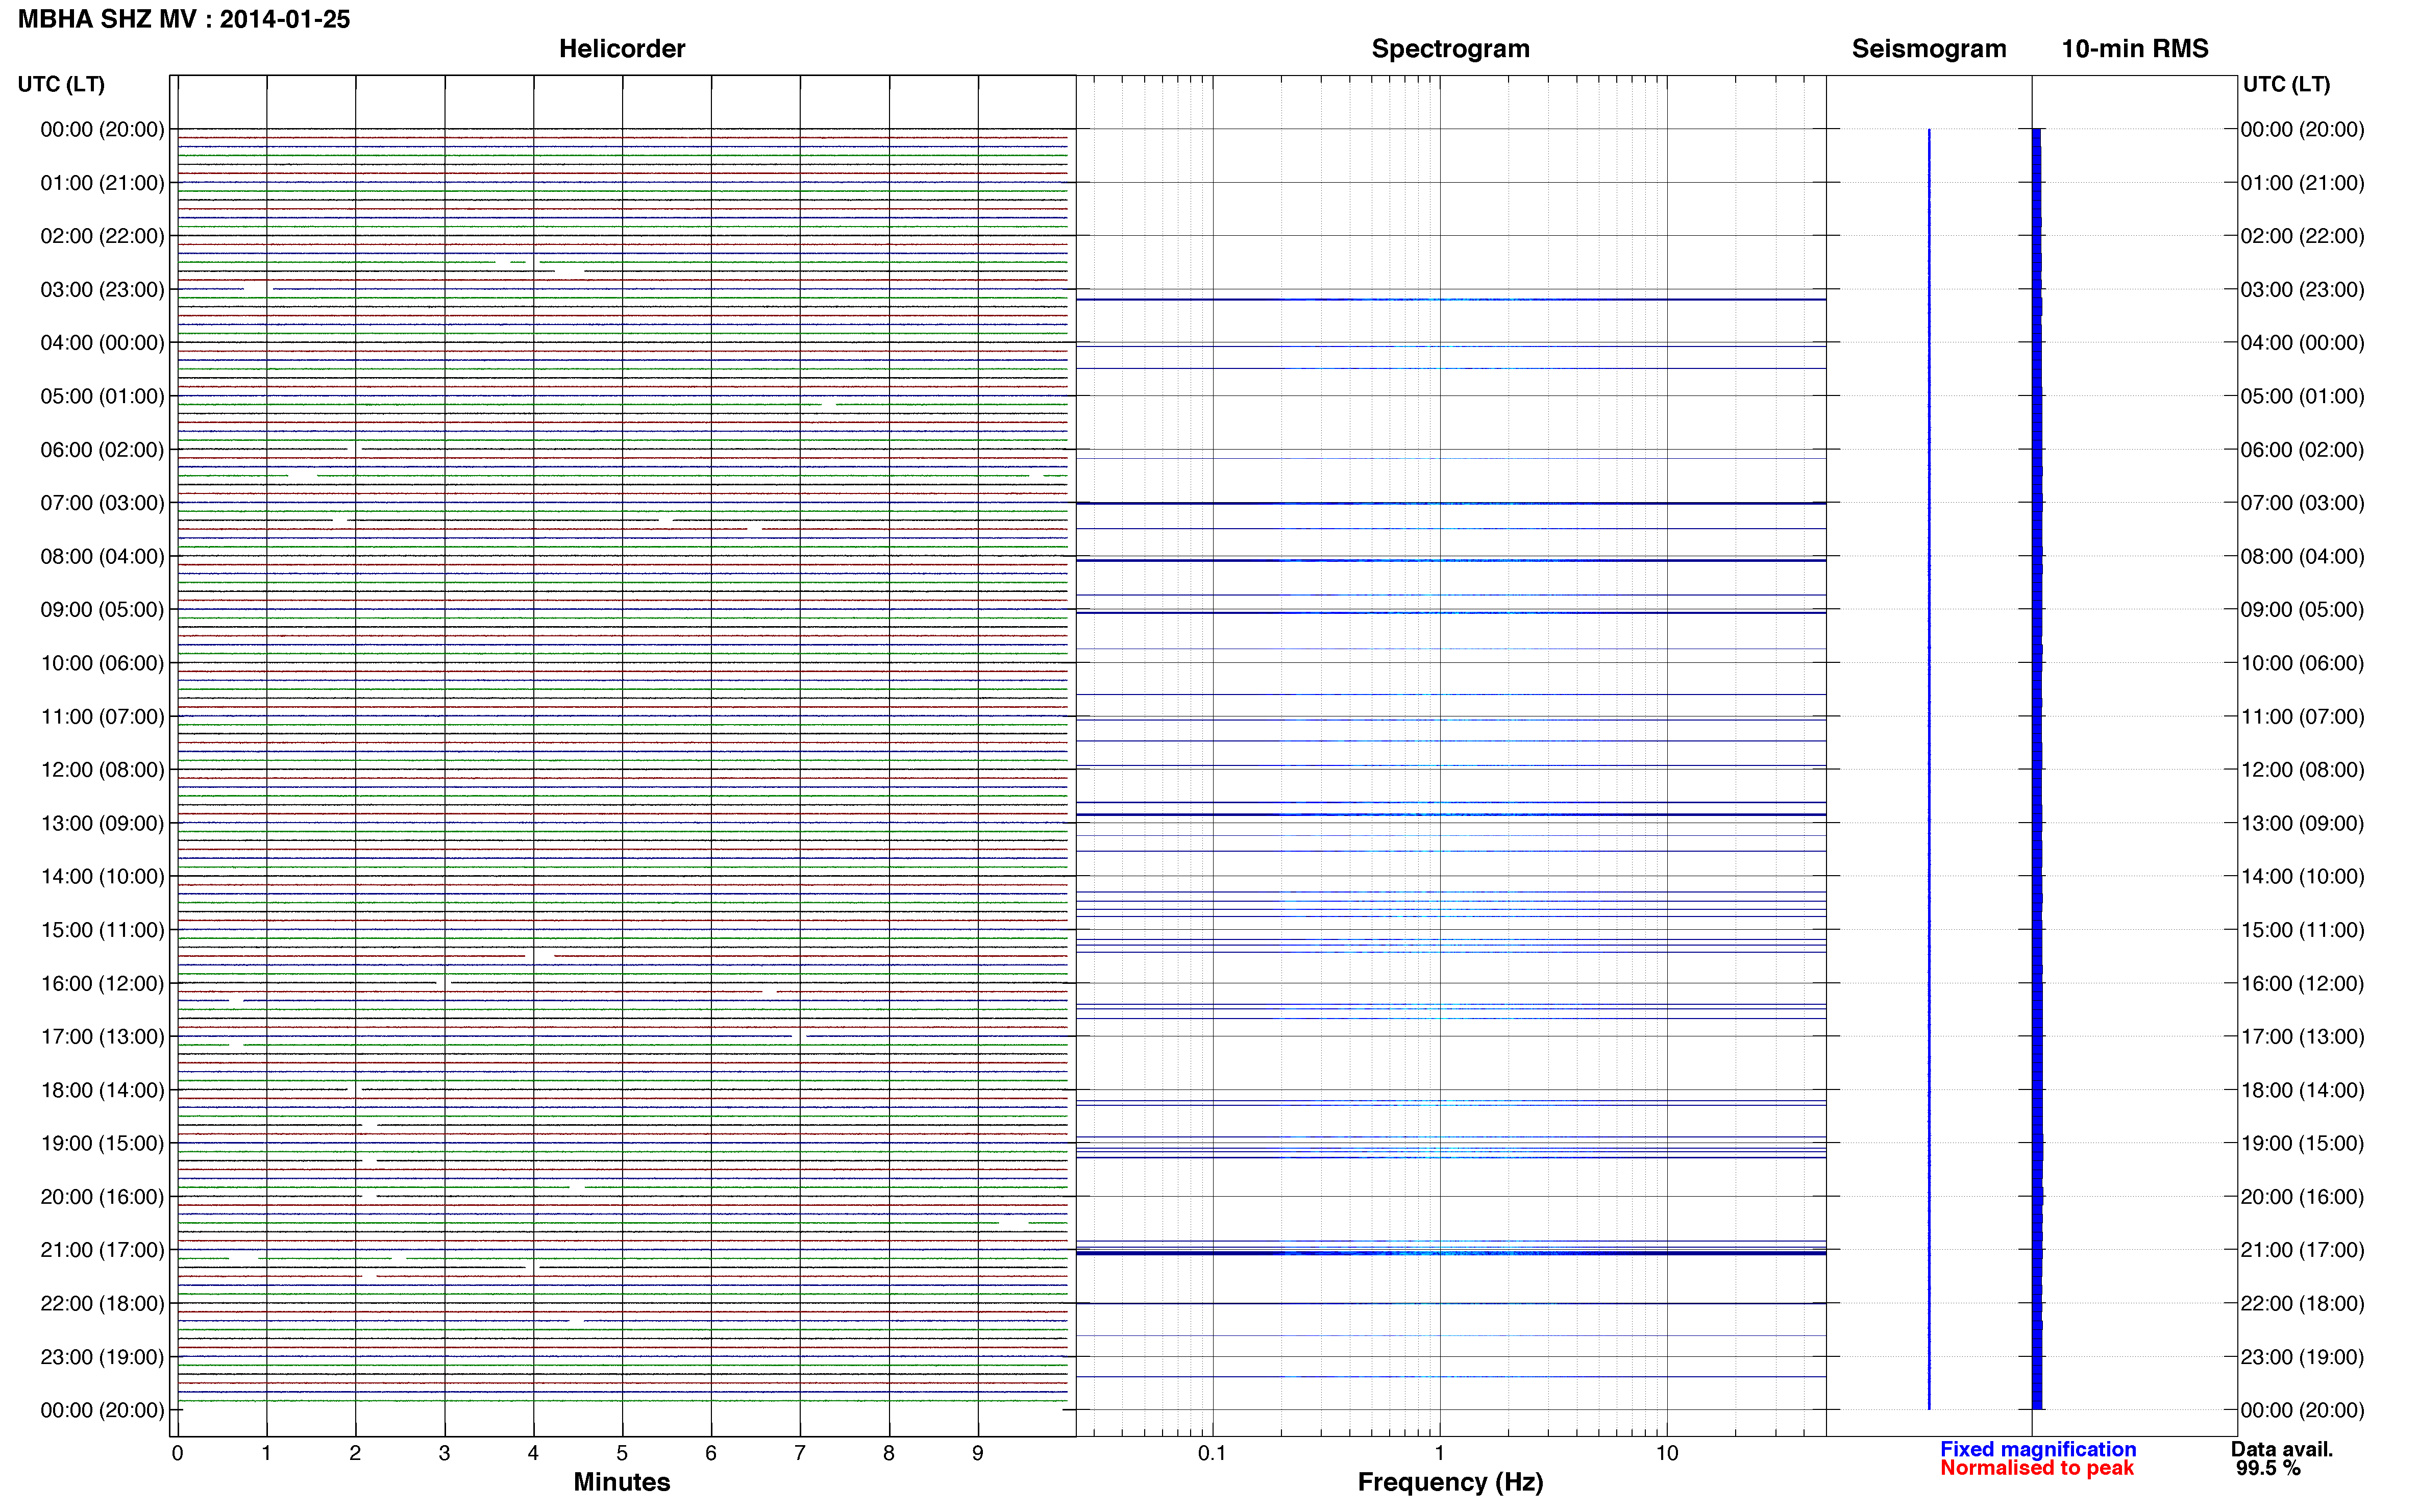The height and width of the screenshot is (1512, 2419).
Task: Click the 'Minutes' axis title
Action: coord(622,1482)
